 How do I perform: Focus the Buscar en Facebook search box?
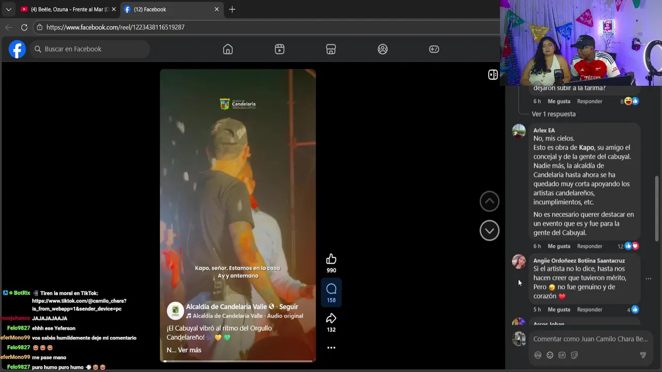click(x=88, y=49)
